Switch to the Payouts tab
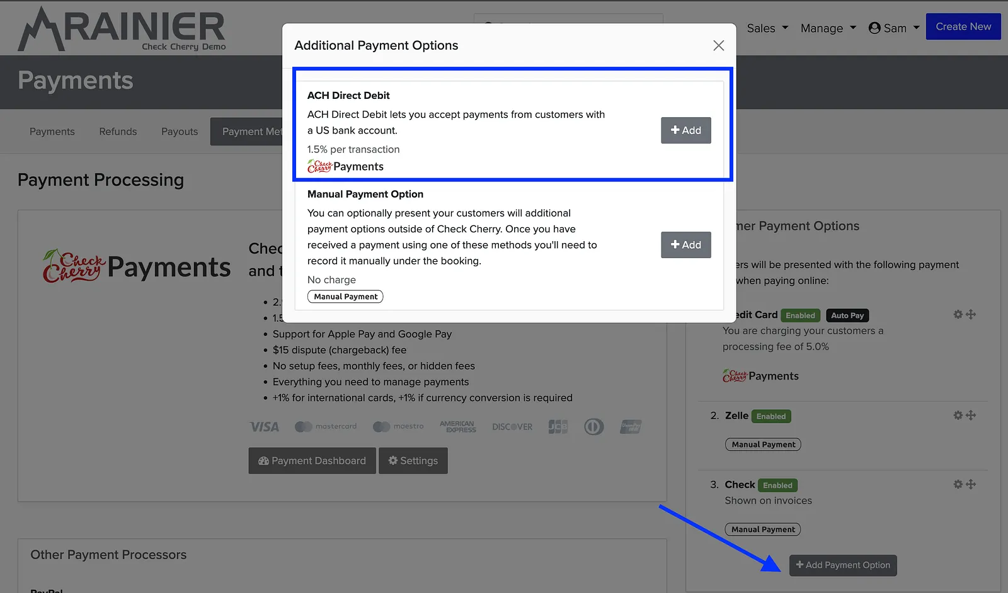 click(x=180, y=132)
